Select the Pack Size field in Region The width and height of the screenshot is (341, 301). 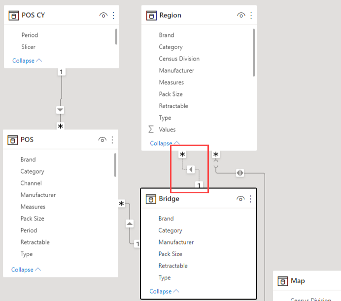pos(170,94)
